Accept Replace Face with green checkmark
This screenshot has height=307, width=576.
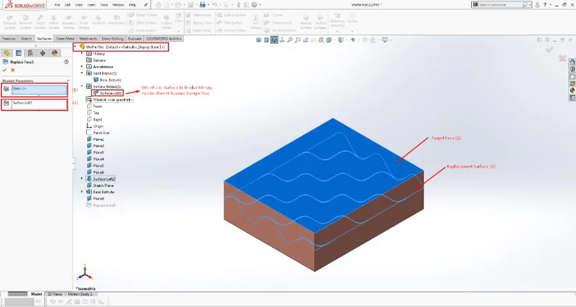4,70
